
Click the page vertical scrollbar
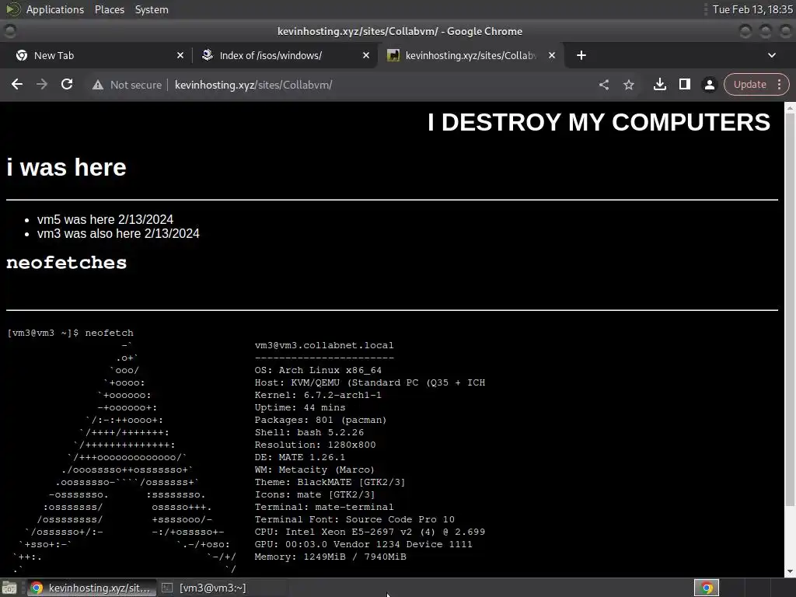[x=790, y=309]
